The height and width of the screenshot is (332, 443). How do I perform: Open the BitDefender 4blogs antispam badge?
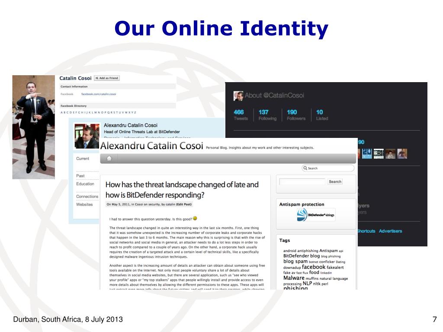pyautogui.click(x=315, y=215)
